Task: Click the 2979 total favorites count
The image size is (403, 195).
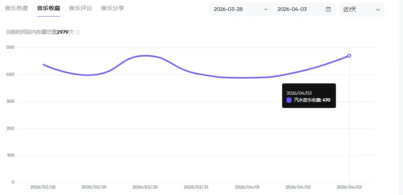Action: (63, 32)
